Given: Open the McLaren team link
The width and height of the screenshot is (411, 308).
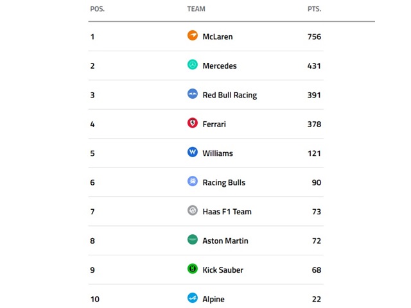Looking at the screenshot, I should click(x=218, y=37).
